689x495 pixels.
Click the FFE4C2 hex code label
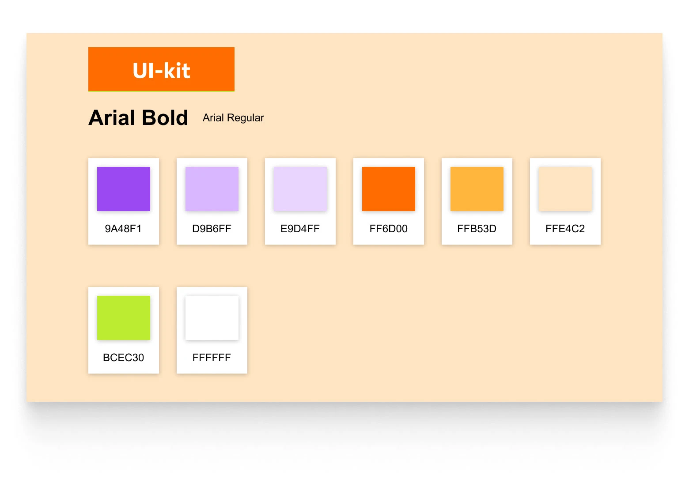565,229
